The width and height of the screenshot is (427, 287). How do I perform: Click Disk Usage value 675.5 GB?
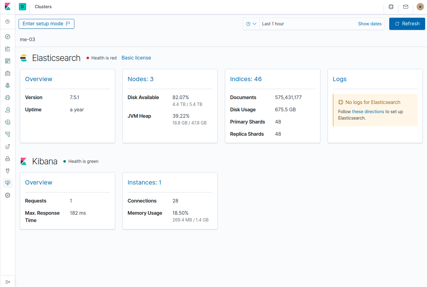click(285, 109)
